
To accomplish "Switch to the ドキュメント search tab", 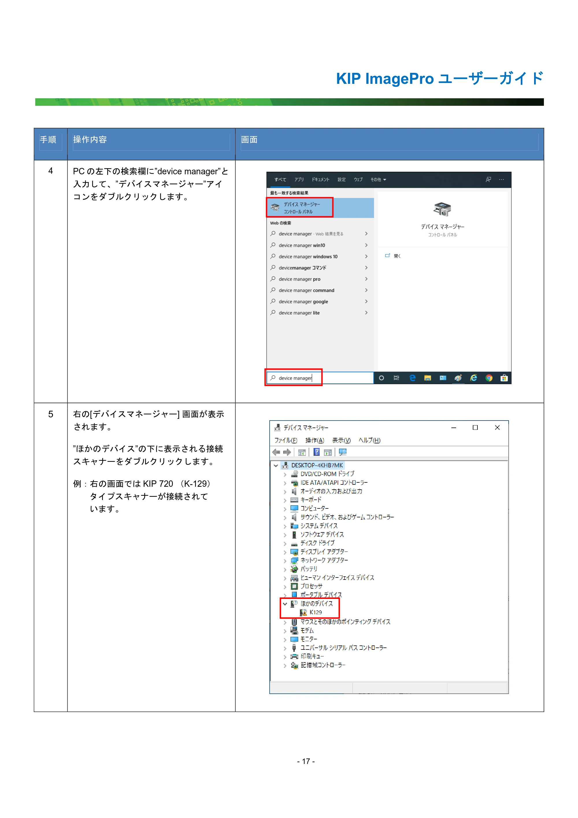I will [321, 179].
